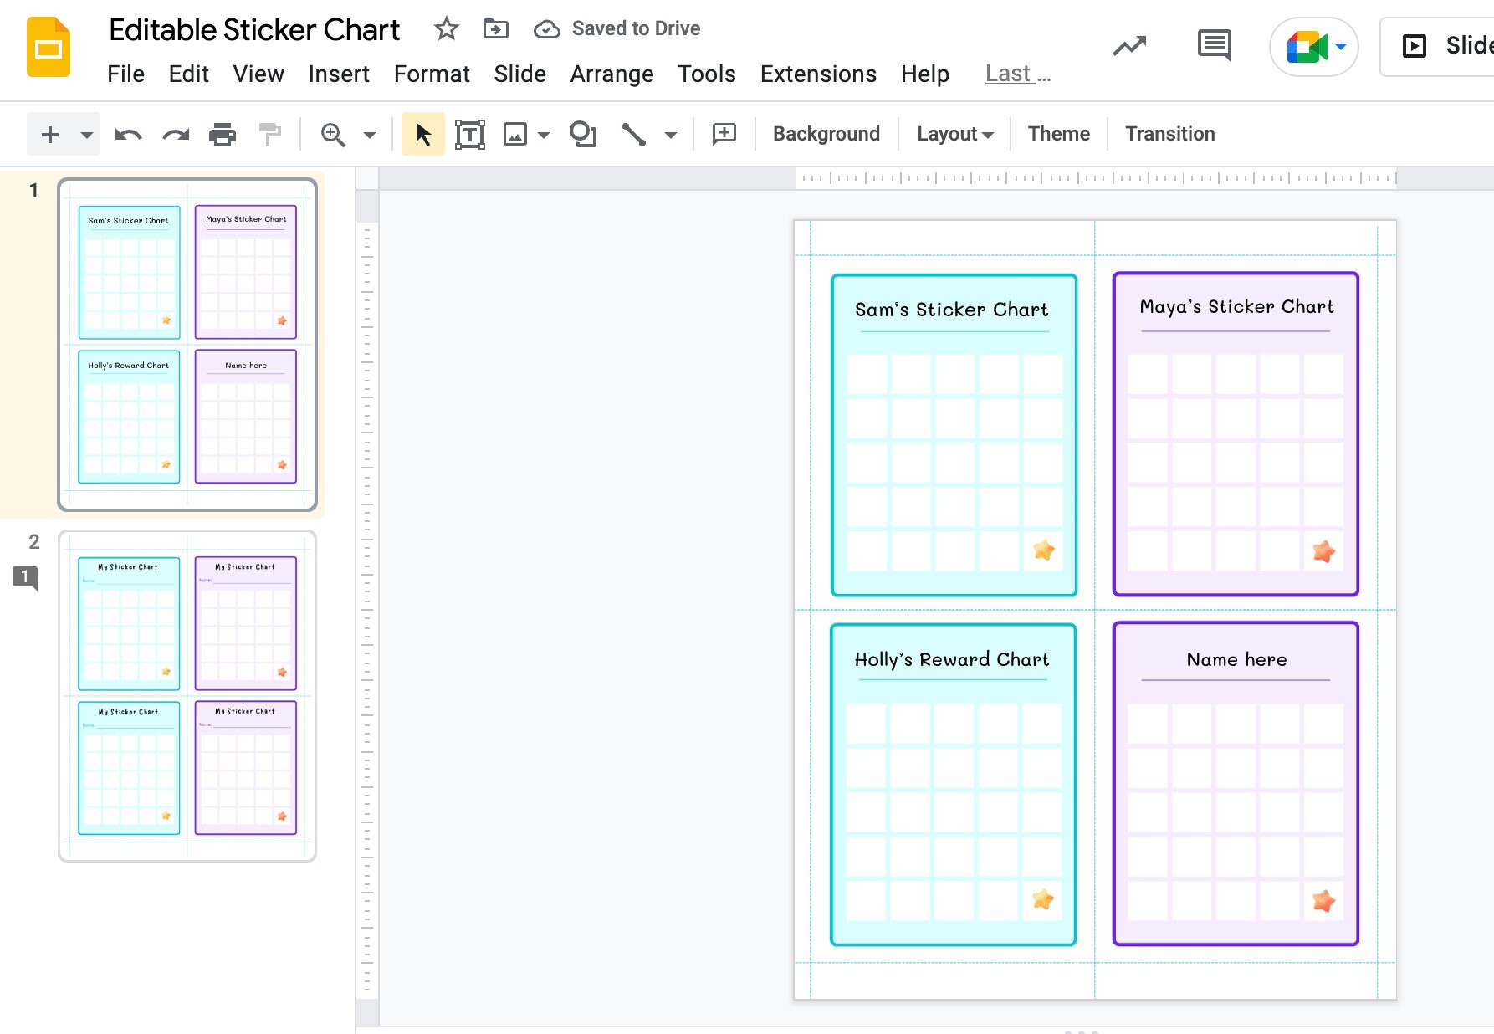Open the Theme picker
Image resolution: width=1494 pixels, height=1034 pixels.
1058,134
